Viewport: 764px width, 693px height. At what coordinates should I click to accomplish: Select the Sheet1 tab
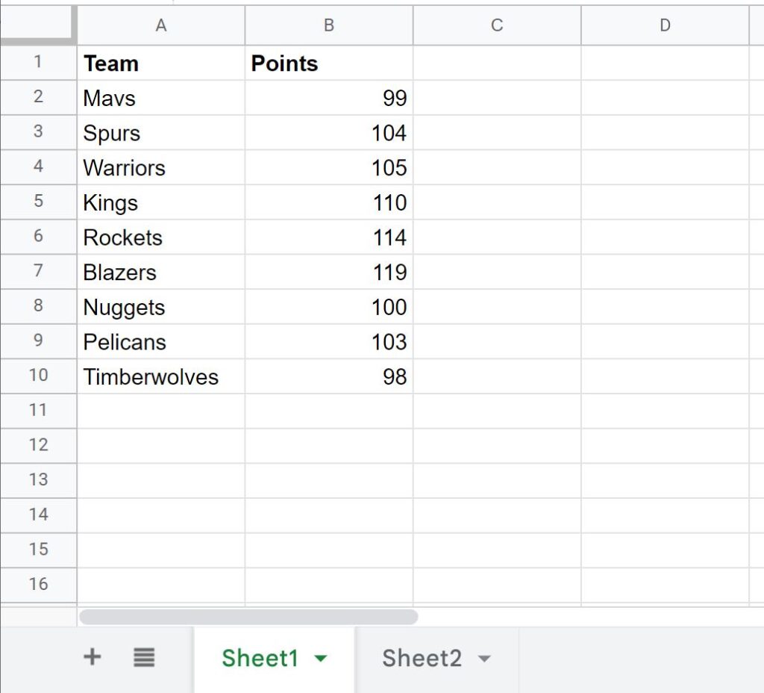(x=260, y=657)
